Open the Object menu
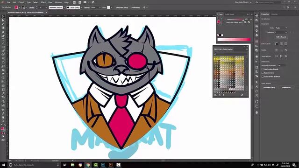The image size is (299, 168). tap(21, 2)
